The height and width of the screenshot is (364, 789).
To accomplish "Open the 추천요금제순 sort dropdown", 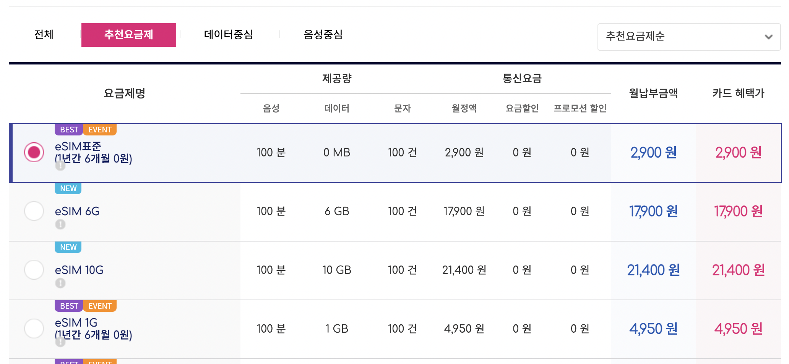I will (689, 37).
